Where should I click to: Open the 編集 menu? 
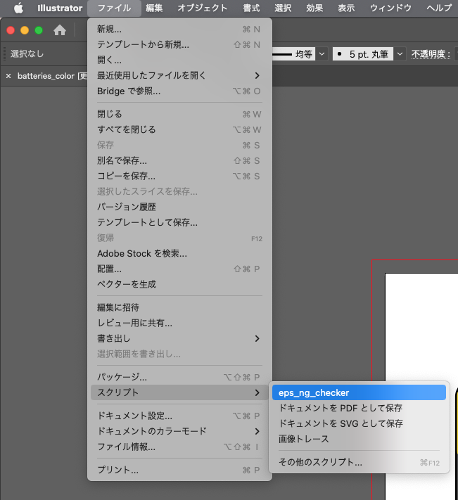click(x=154, y=8)
